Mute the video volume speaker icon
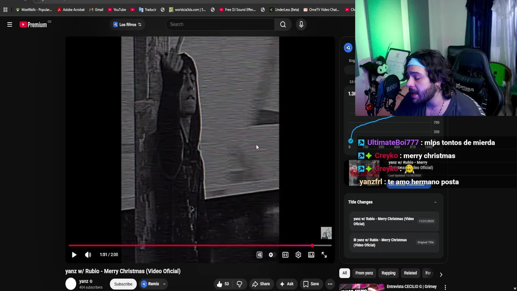Image resolution: width=517 pixels, height=291 pixels. tap(88, 255)
